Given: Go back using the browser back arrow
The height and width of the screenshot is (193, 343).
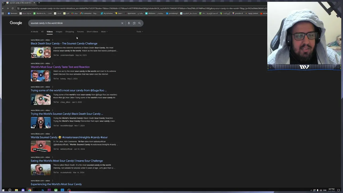Looking at the screenshot, I should point(3,8).
